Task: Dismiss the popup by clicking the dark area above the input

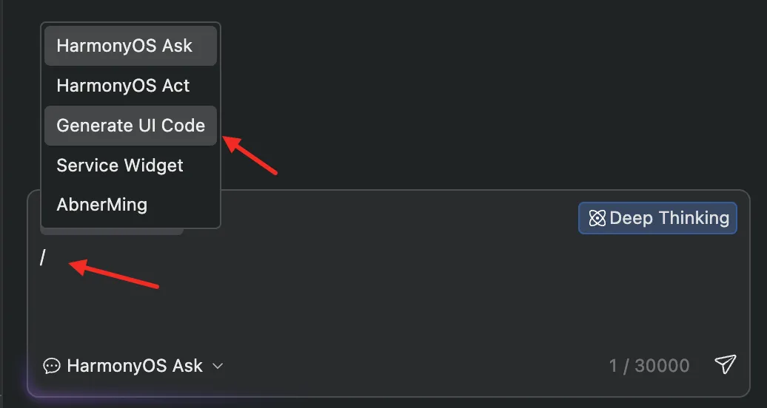Action: tap(489, 98)
